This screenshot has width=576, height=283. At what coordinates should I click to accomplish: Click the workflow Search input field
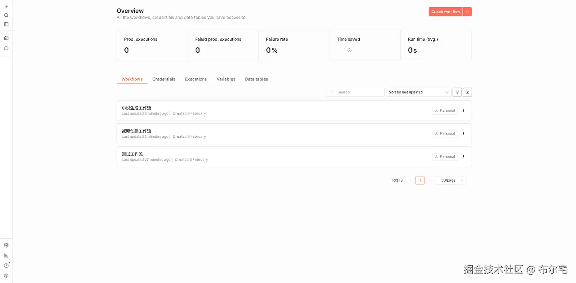click(x=356, y=92)
